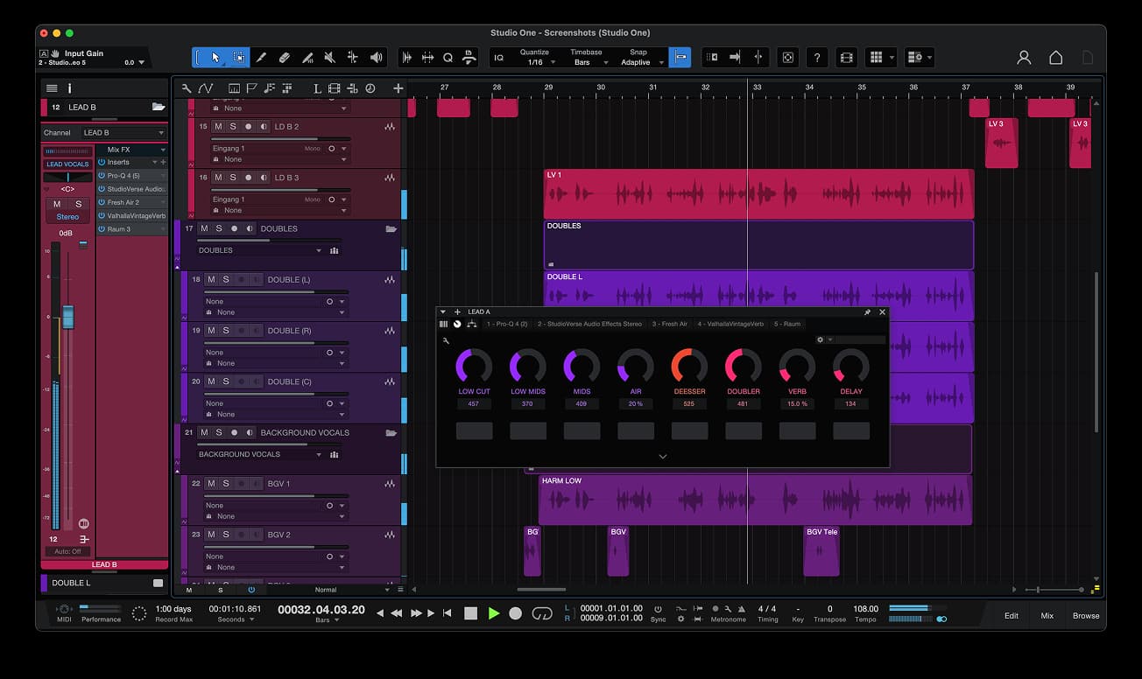Screen dimensions: 1142x679
Task: Toggle power of the Pro-Q 4 (5) insert
Action: point(102,176)
